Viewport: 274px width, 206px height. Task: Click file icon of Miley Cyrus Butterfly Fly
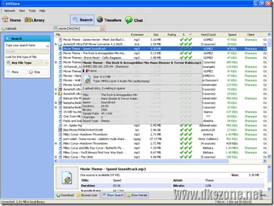point(60,148)
